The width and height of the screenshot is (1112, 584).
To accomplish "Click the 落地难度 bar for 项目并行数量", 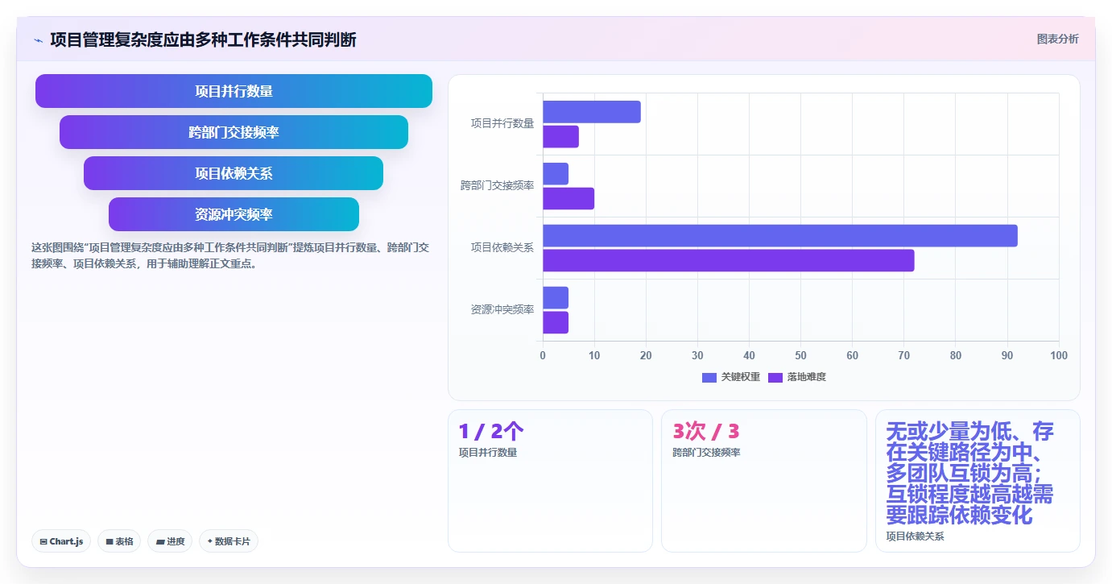I will point(560,137).
